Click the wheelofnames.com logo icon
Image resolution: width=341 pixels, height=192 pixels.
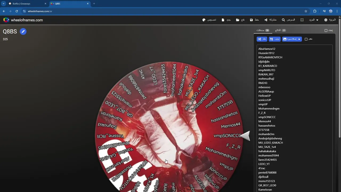click(6, 20)
